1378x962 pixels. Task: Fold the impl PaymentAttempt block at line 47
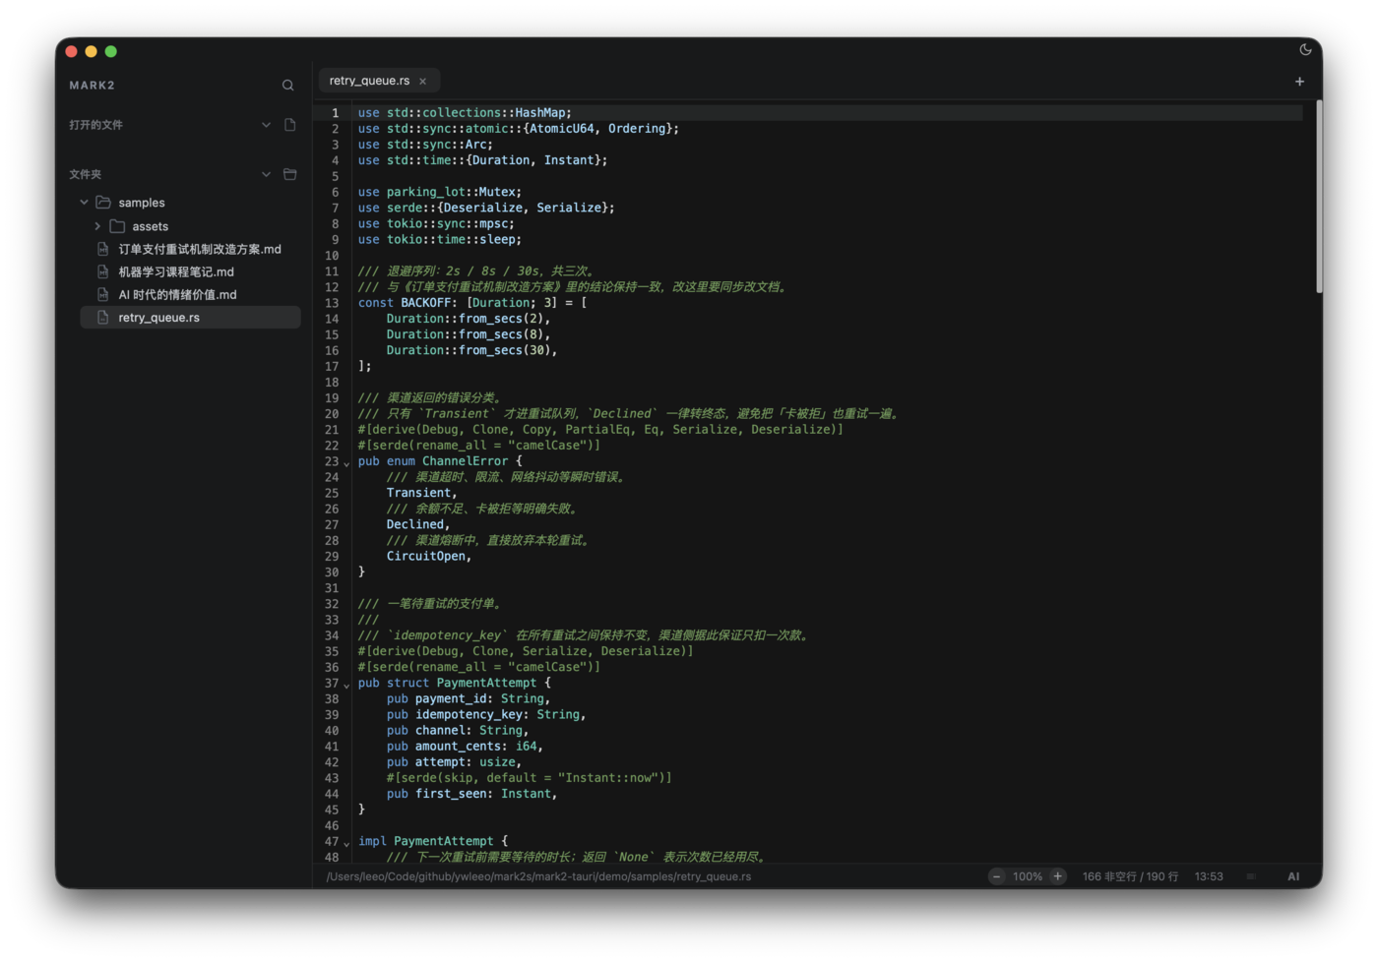pyautogui.click(x=346, y=844)
